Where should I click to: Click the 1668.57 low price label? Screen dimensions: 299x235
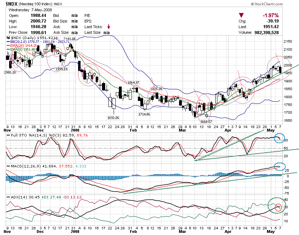click(x=206, y=121)
